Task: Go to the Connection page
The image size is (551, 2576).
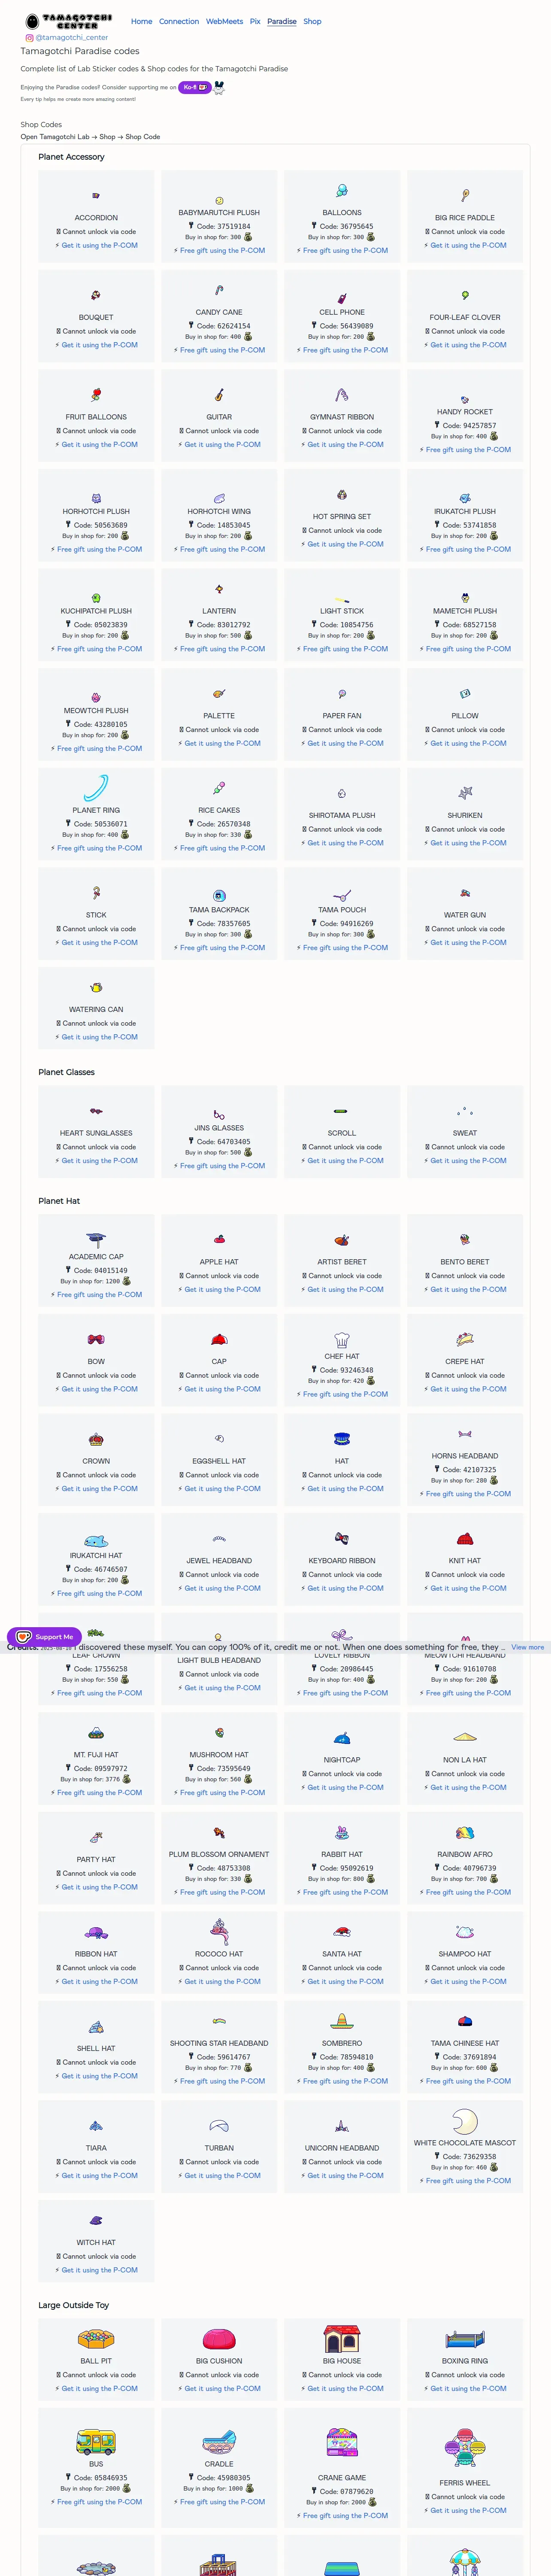Action: click(x=179, y=21)
